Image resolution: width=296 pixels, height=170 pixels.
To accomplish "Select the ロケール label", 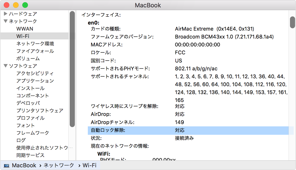I will [101, 52].
